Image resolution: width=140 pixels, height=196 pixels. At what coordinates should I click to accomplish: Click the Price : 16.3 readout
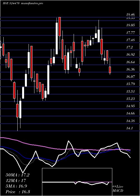[18, 192]
